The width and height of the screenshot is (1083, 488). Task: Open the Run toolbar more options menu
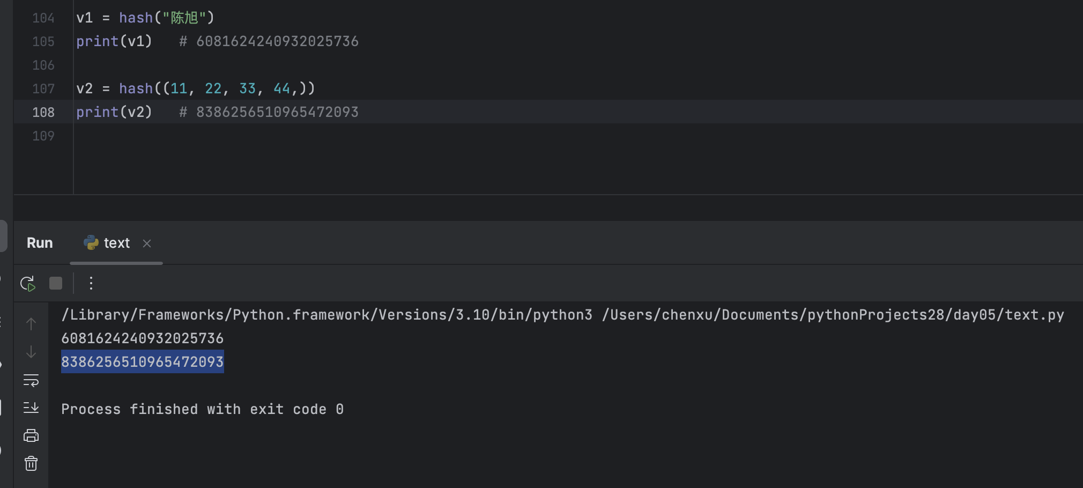pyautogui.click(x=91, y=283)
